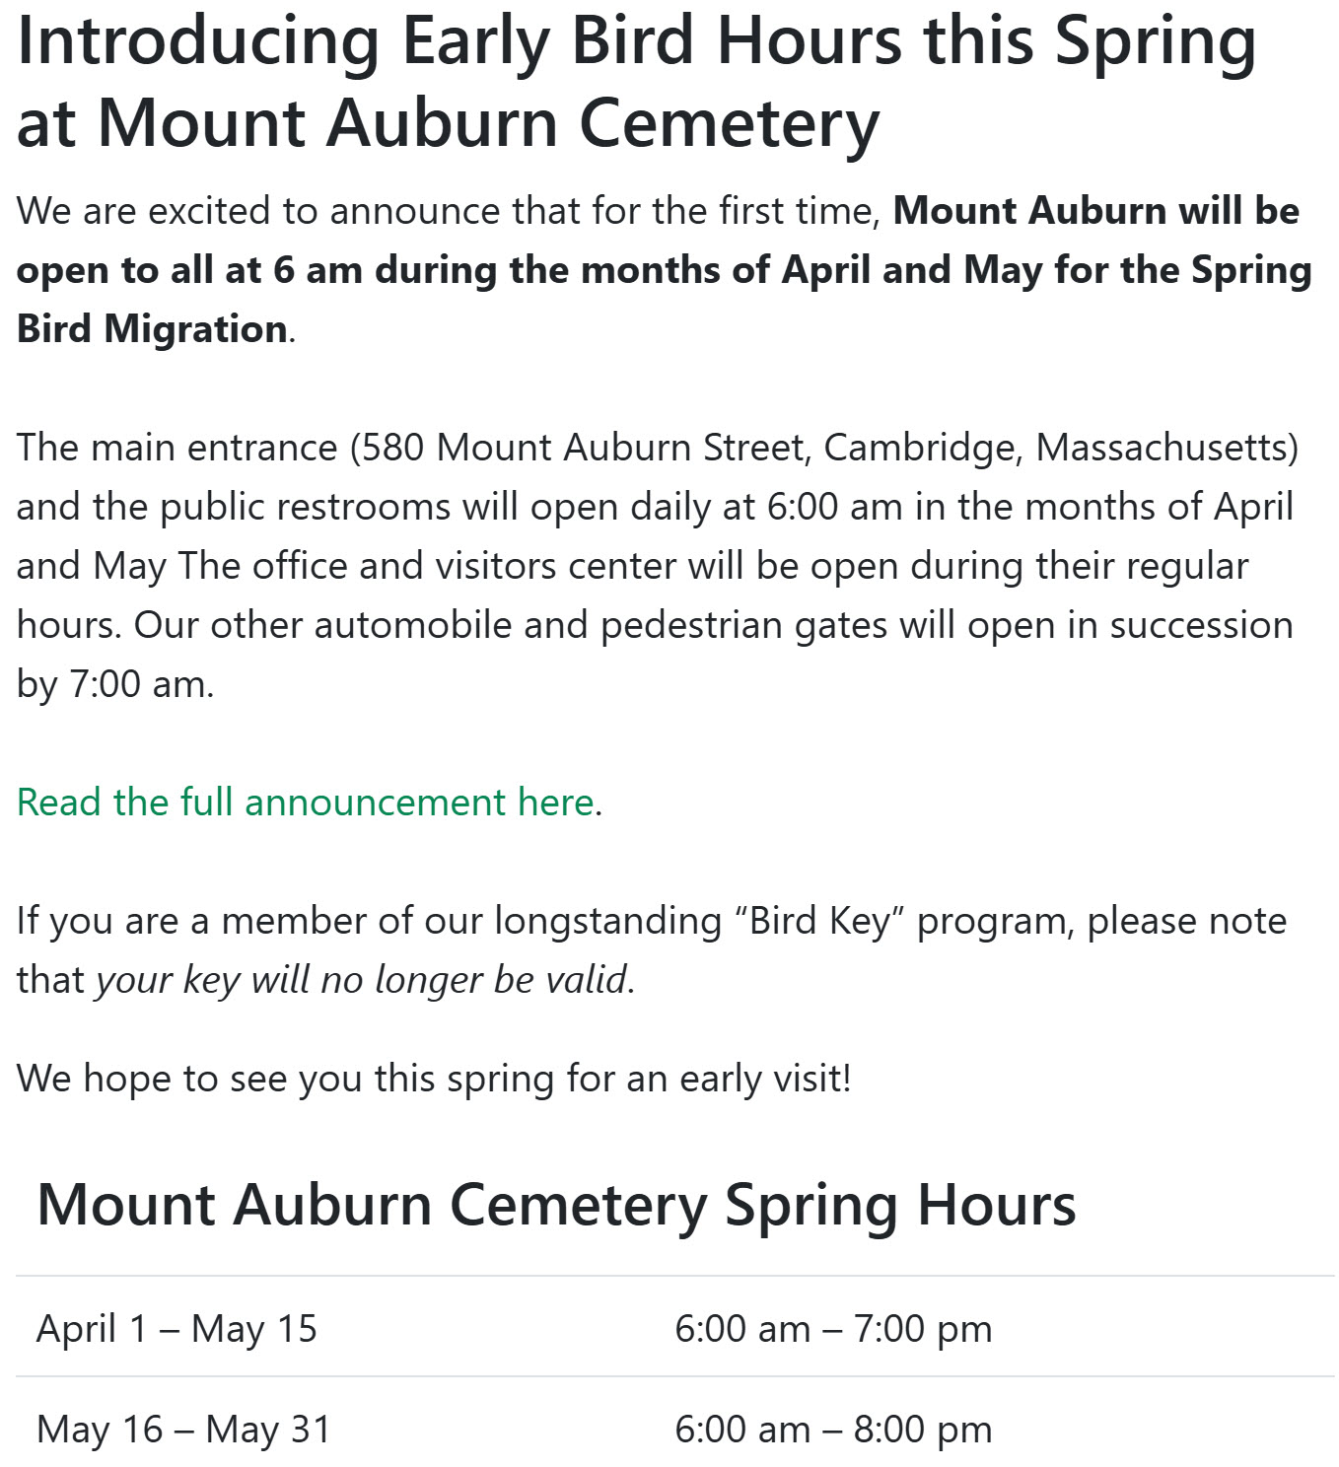Click the "Introducing Early Bird Hours" page heading
Screen dimensions: 1339x1467
tap(636, 41)
